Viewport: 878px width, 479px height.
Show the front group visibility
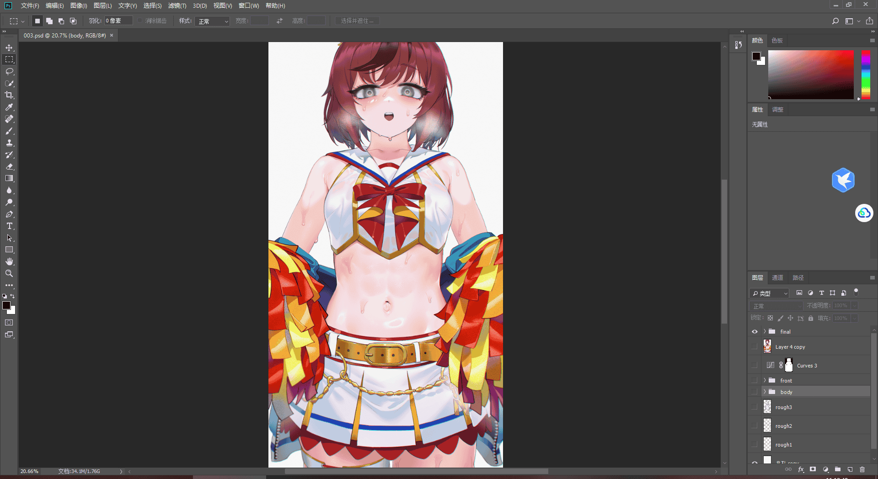click(755, 380)
